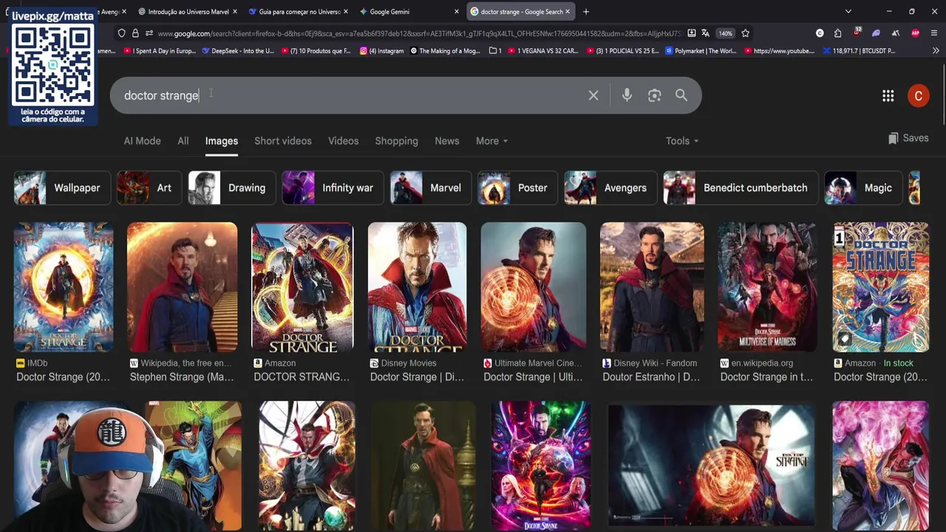Filter images by the Marvel chip

pyautogui.click(x=430, y=188)
